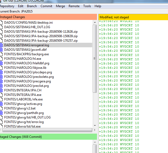Click staged changes scroll-up arrow
Image resolution: width=168 pixels, height=153 pixels.
pos(95,142)
